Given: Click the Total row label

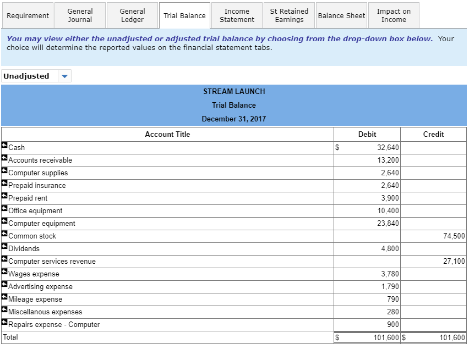Looking at the screenshot, I should point(10,337).
